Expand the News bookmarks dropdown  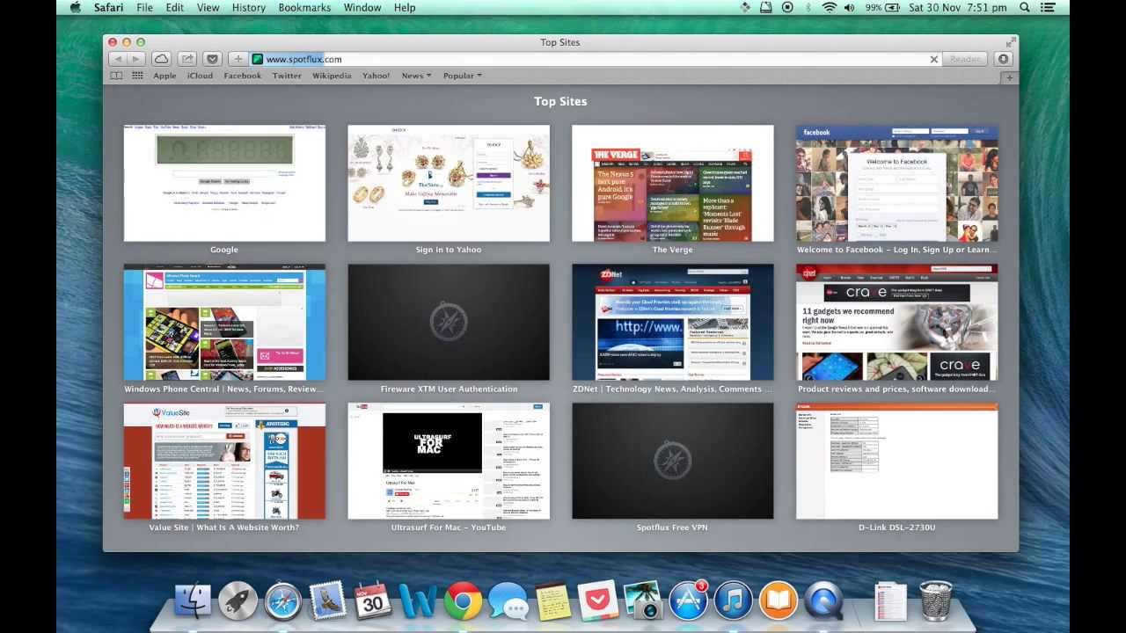pos(416,76)
